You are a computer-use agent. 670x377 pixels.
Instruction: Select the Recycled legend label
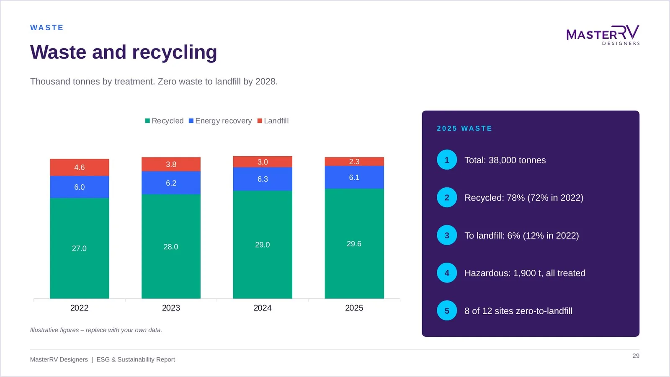coord(167,121)
